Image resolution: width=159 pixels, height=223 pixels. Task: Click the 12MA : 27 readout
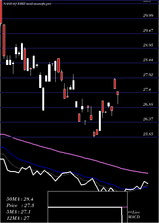tap(18, 218)
